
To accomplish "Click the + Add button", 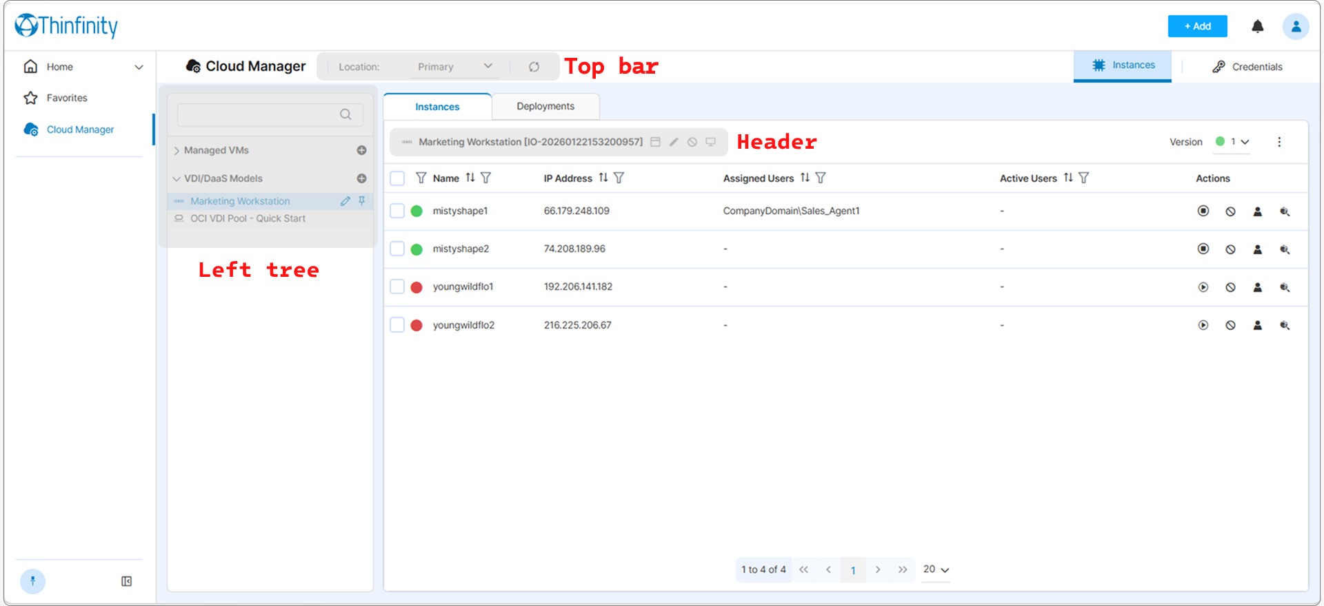I will [1197, 26].
